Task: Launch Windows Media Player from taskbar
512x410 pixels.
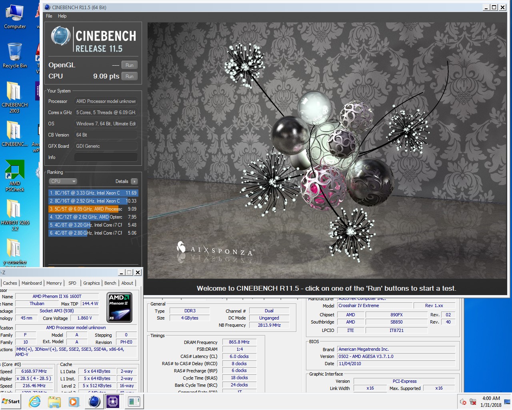Action: (x=73, y=401)
